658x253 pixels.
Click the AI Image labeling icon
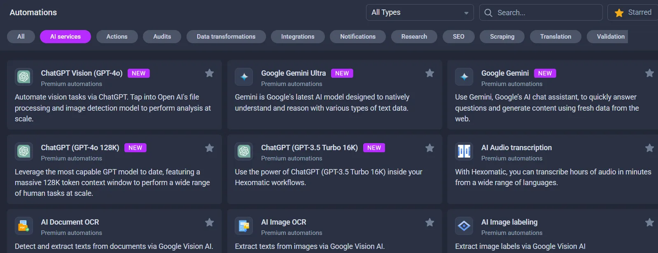click(x=464, y=226)
